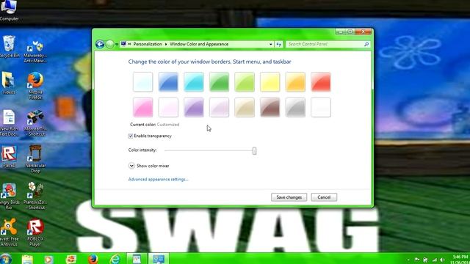Click the search magnifier icon

pyautogui.click(x=366, y=44)
